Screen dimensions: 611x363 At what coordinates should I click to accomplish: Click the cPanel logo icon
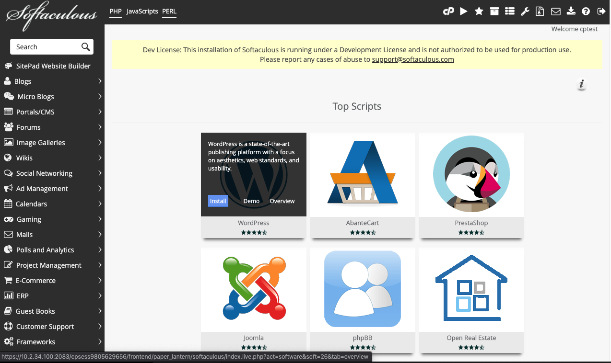448,11
